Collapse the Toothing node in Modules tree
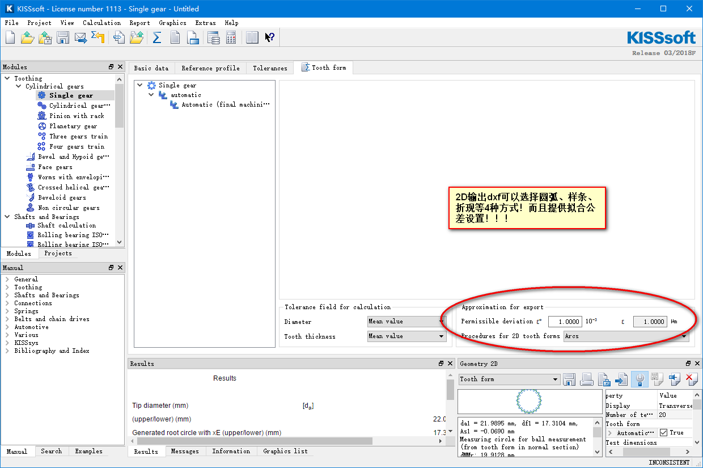Viewport: 703px width, 468px height. point(7,78)
